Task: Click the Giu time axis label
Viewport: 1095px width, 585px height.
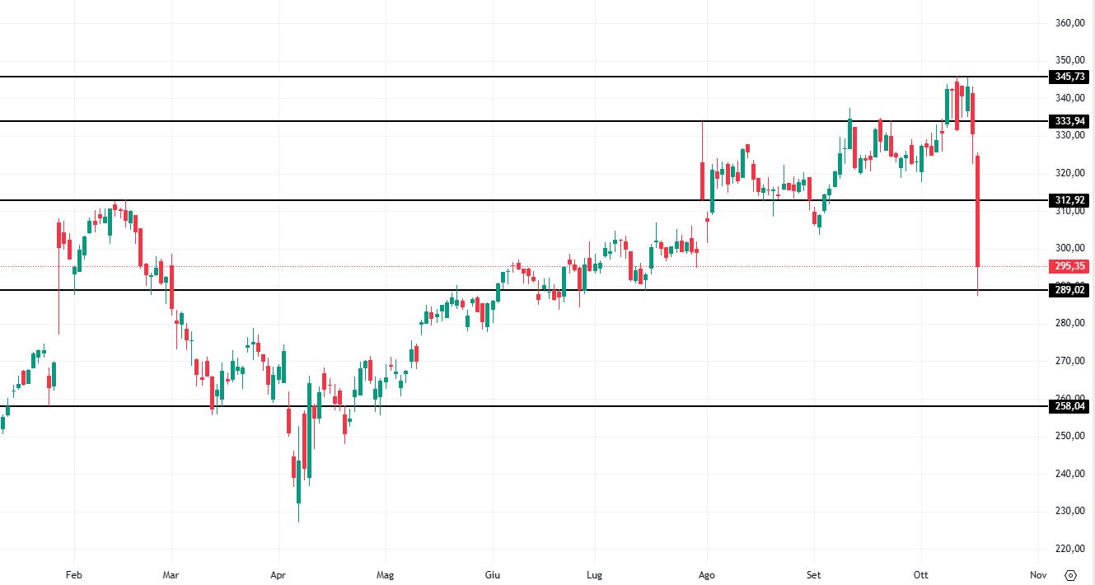Action: pos(493,575)
